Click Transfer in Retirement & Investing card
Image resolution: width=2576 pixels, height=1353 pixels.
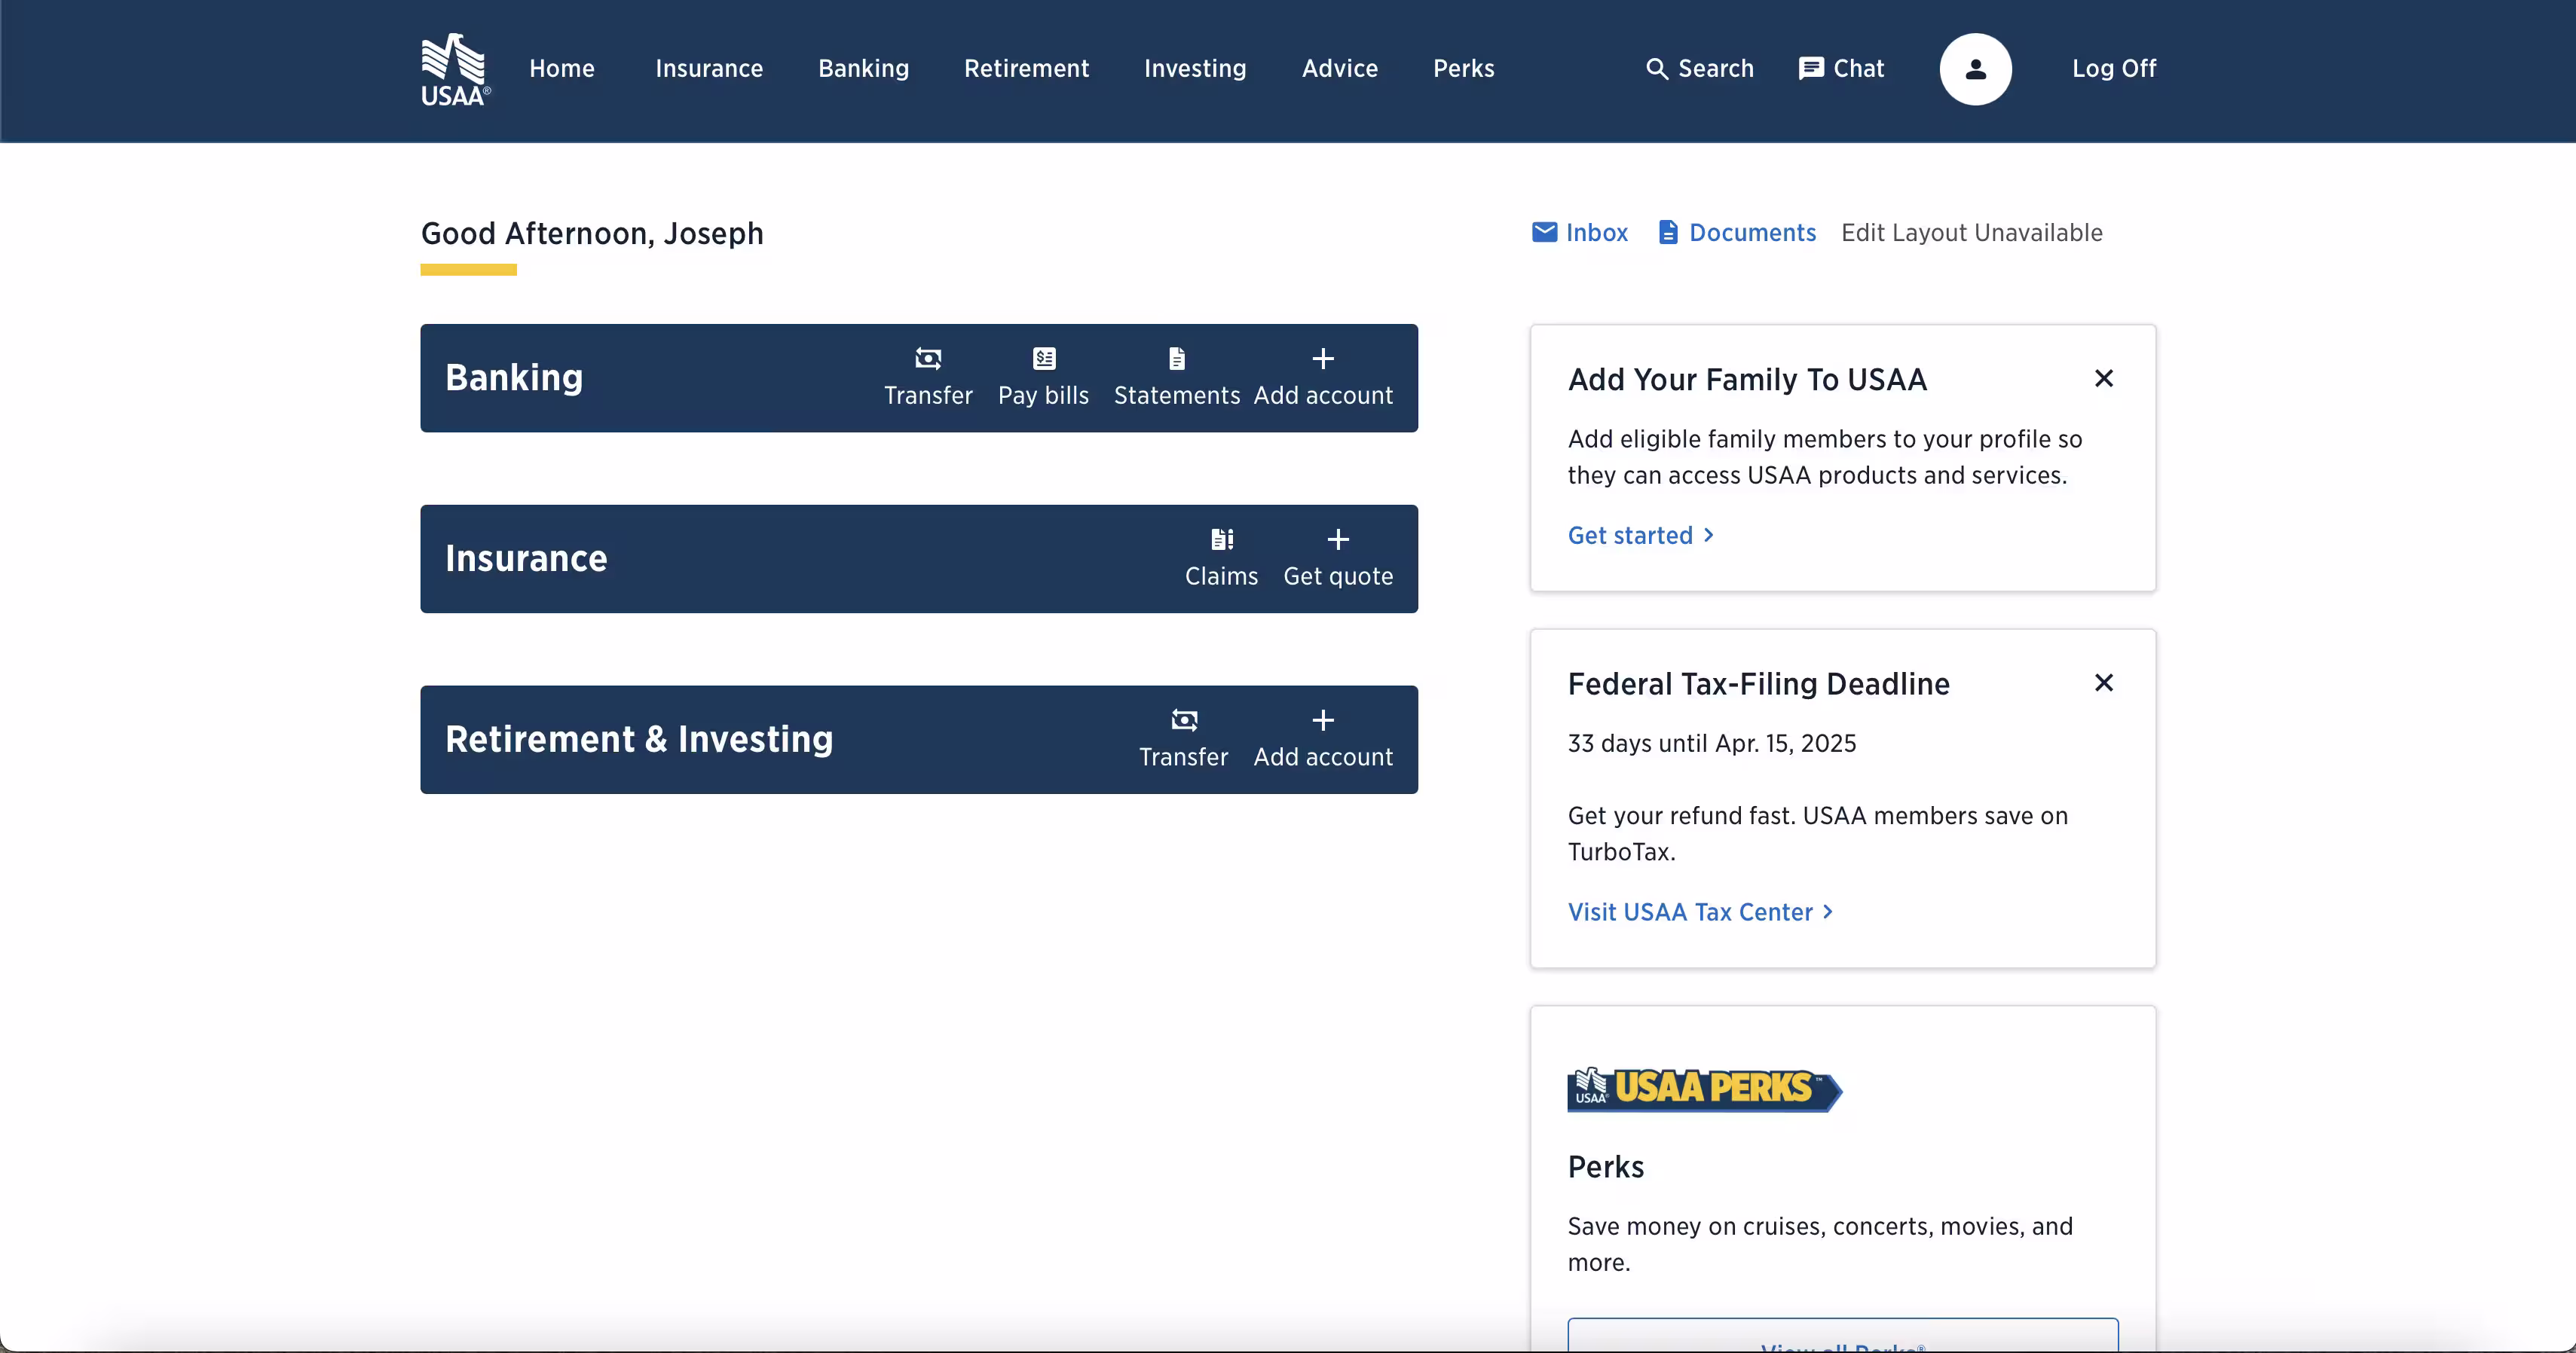(x=1183, y=740)
